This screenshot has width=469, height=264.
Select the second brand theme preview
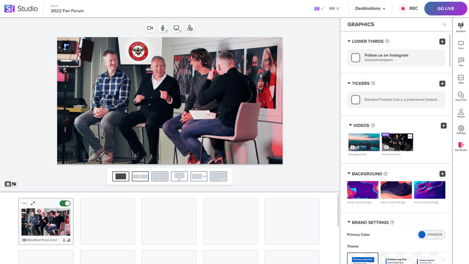click(396, 258)
